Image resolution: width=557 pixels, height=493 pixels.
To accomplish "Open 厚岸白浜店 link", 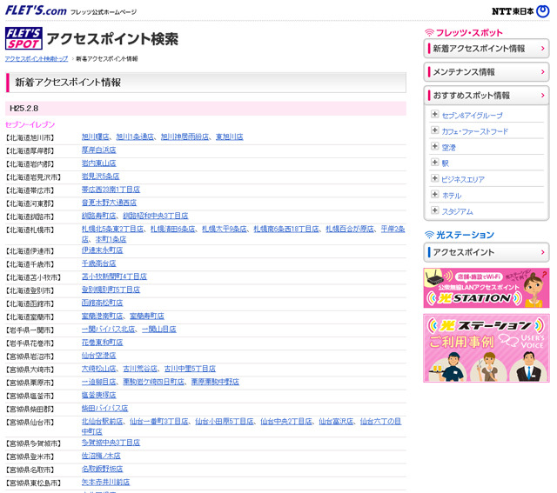I will point(98,150).
